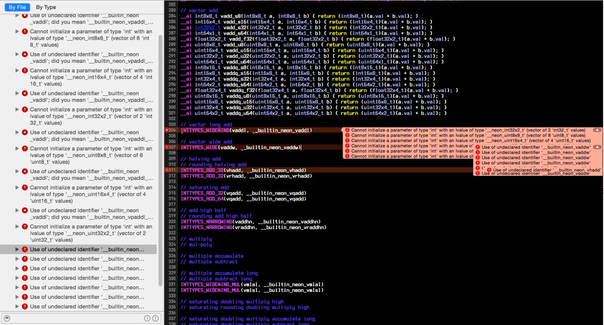Select the '__neon_int8x8_t' issue message text
This screenshot has width=604, height=325.
click(91, 38)
